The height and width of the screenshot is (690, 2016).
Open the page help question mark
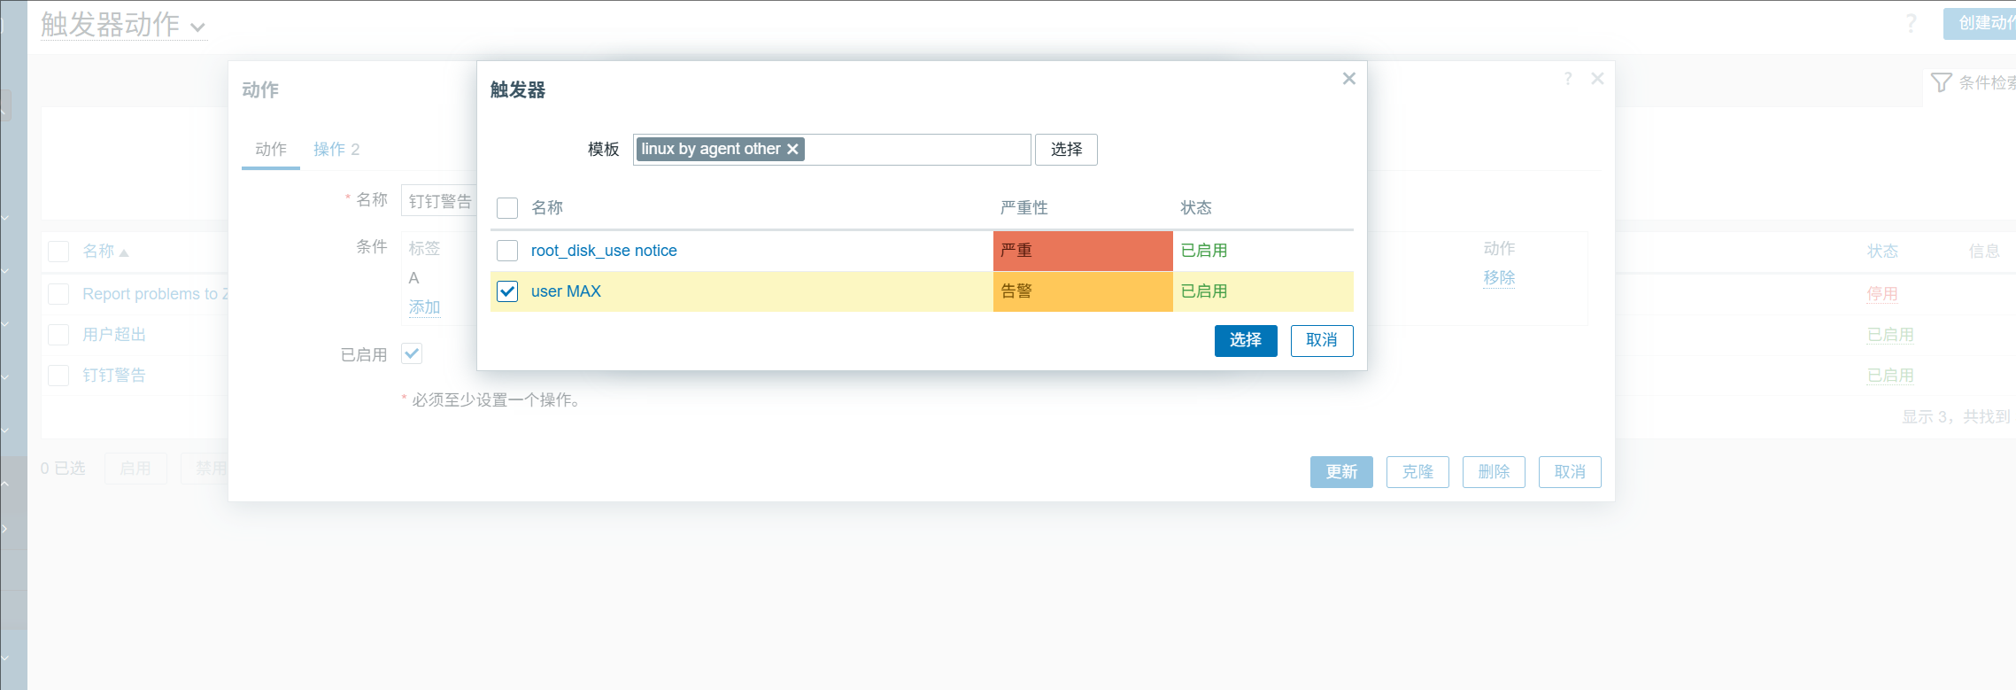point(1911,24)
